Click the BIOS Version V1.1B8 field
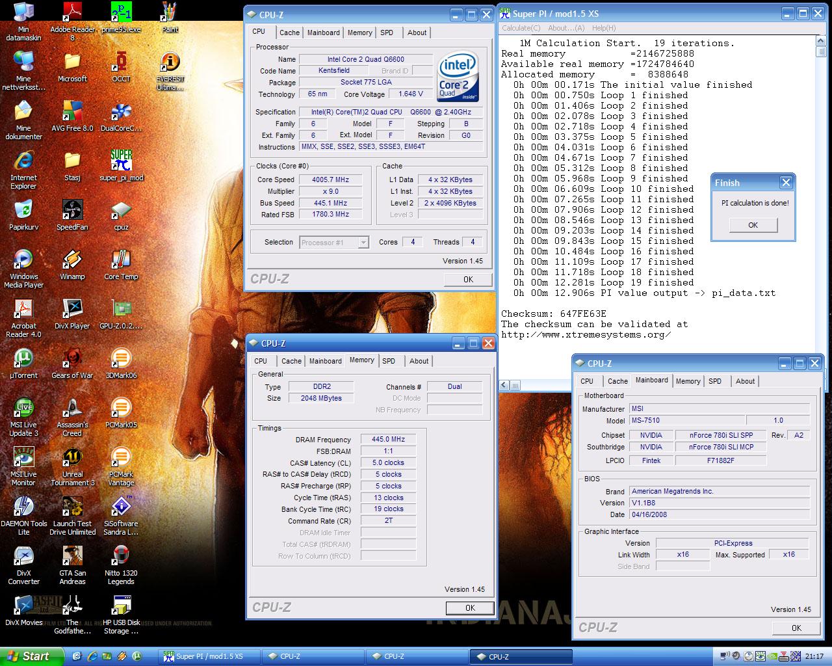This screenshot has height=666, width=832. coord(720,503)
